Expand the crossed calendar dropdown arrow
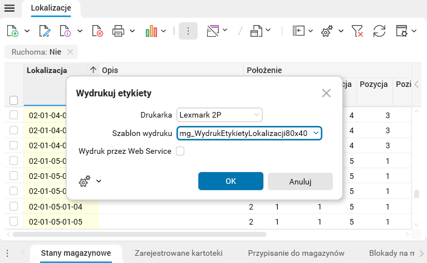 [225, 30]
